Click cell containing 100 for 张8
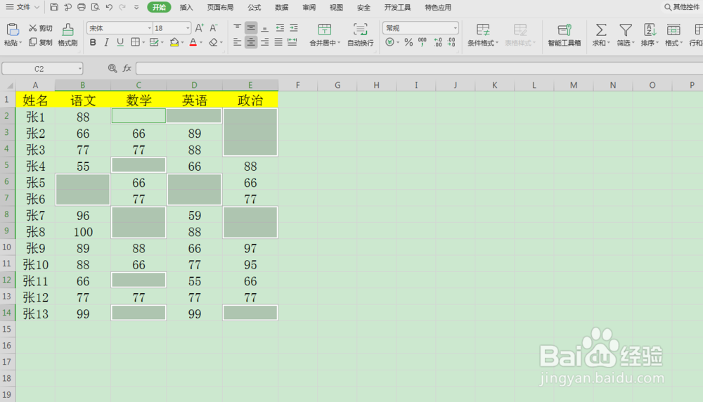 click(x=83, y=232)
